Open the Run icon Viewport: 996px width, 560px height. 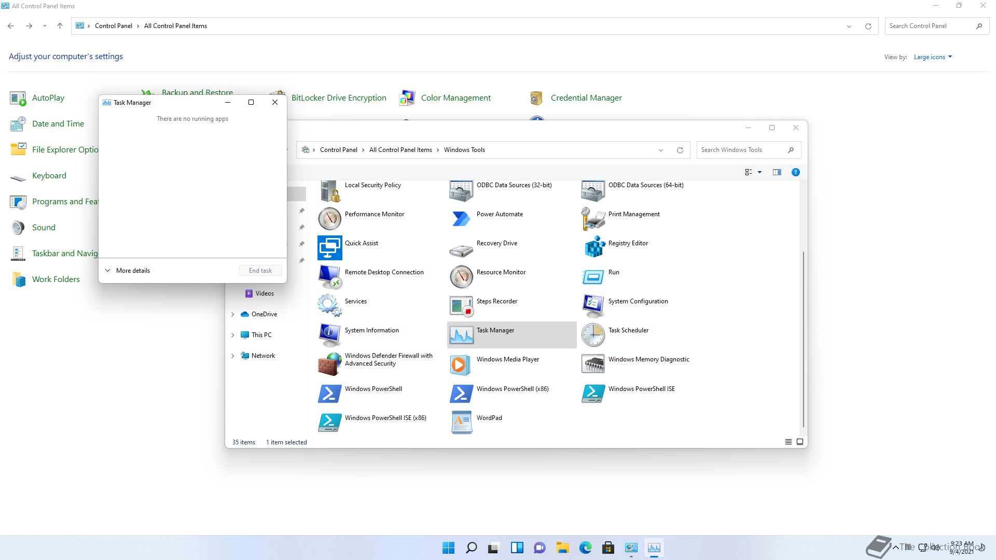593,277
